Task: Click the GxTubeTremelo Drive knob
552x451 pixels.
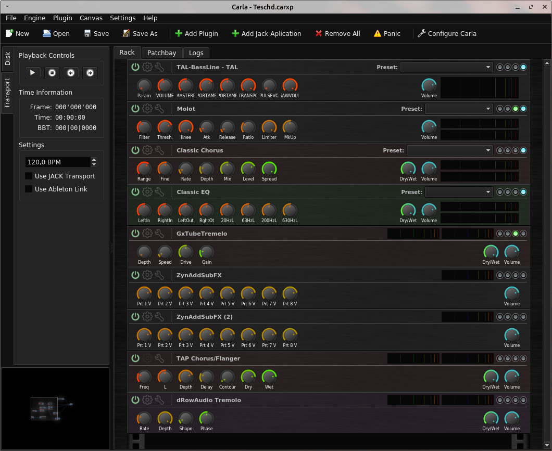Action: (185, 252)
